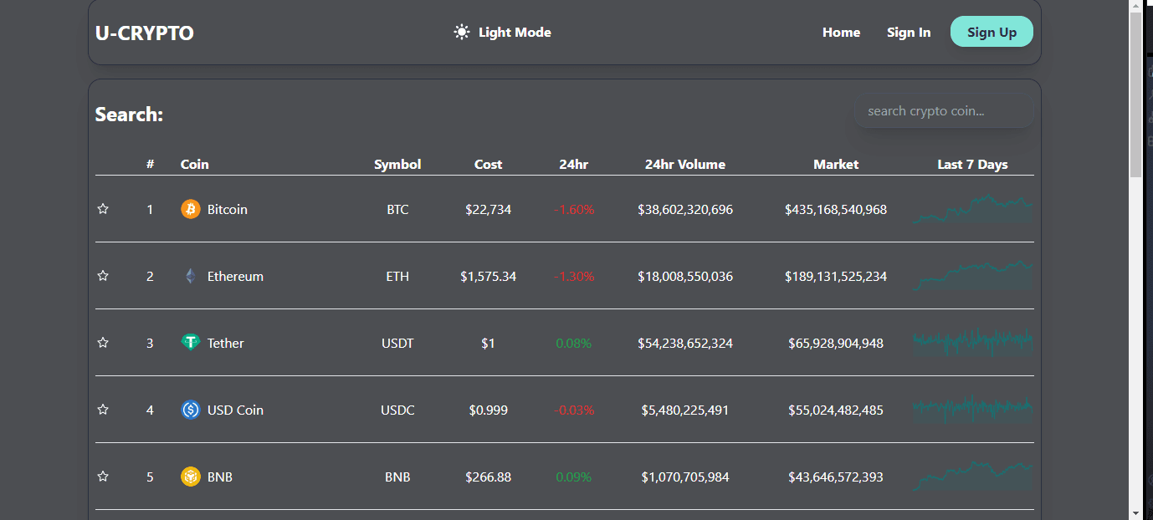The height and width of the screenshot is (520, 1153).
Task: Click the page vertical scrollbar thumb
Action: click(x=1135, y=95)
